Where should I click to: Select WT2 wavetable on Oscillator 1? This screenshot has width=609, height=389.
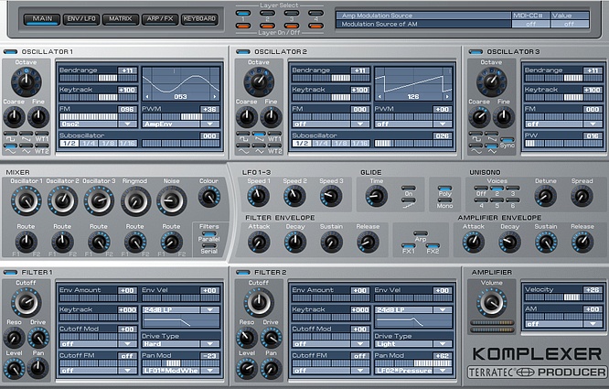coord(41,146)
